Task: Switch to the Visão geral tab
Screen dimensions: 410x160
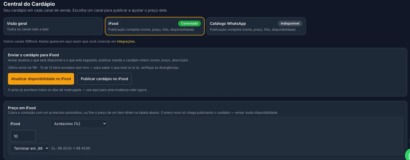Action: point(53,26)
